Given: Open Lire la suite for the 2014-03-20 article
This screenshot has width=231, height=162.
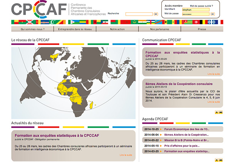Looking at the screenshot, I should 214,74.
